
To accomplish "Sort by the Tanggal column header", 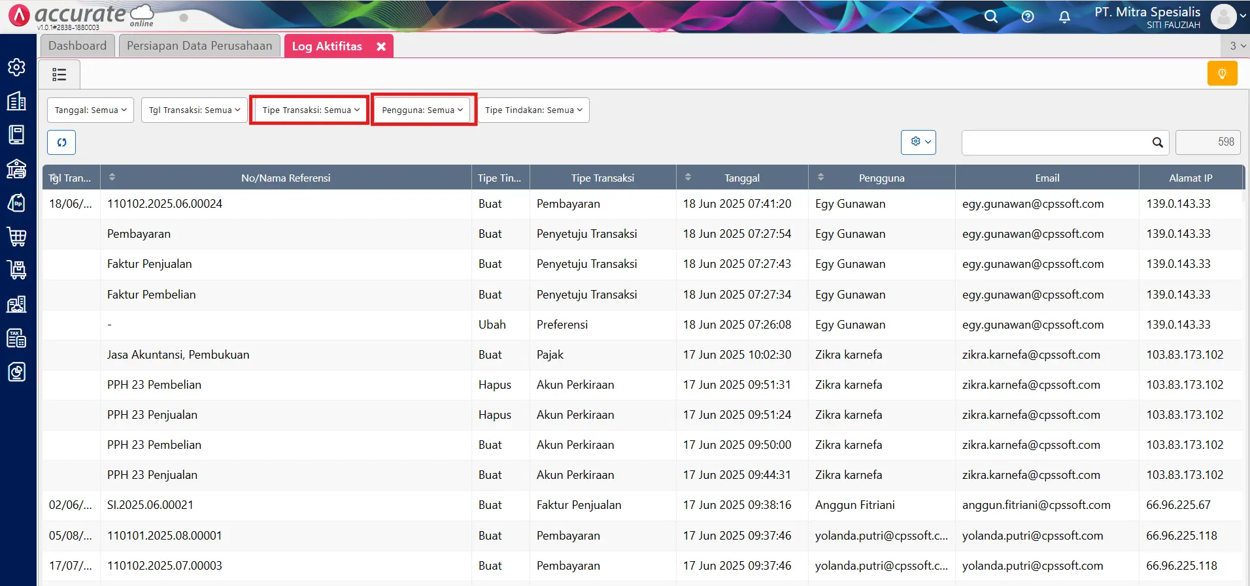I will coord(741,178).
